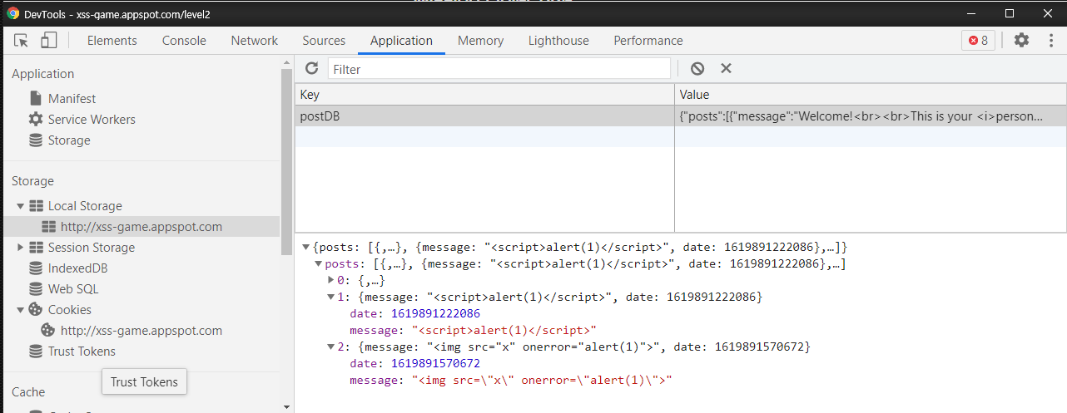
Task: Select the postDB value cell
Action: 870,116
